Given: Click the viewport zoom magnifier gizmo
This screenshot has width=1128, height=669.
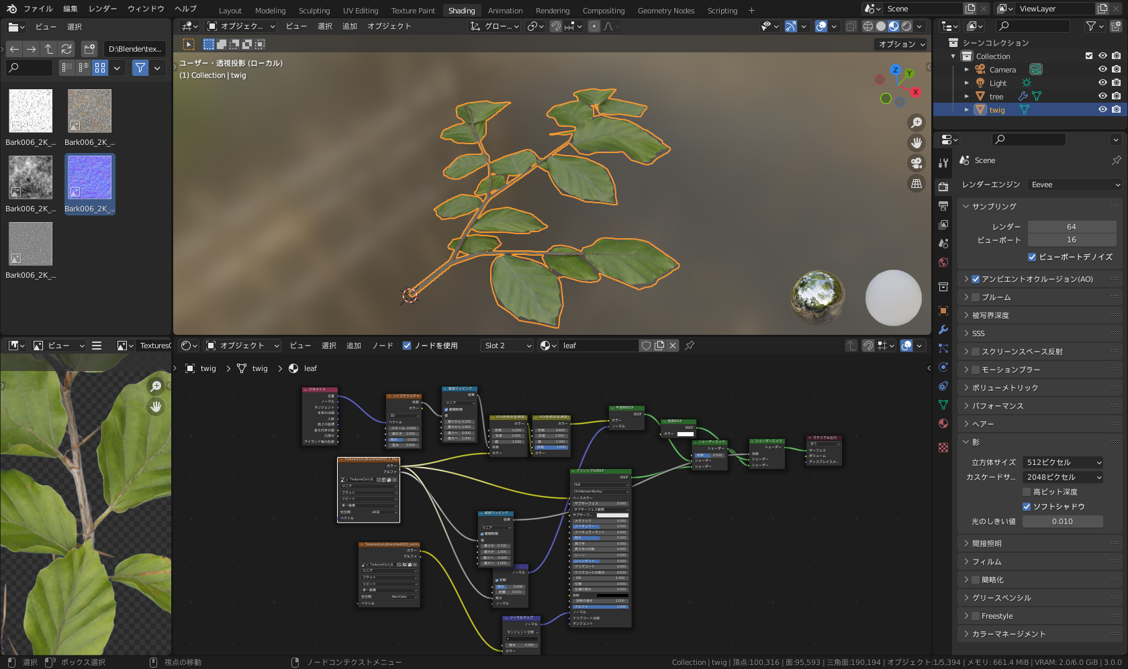Looking at the screenshot, I should click(x=916, y=123).
